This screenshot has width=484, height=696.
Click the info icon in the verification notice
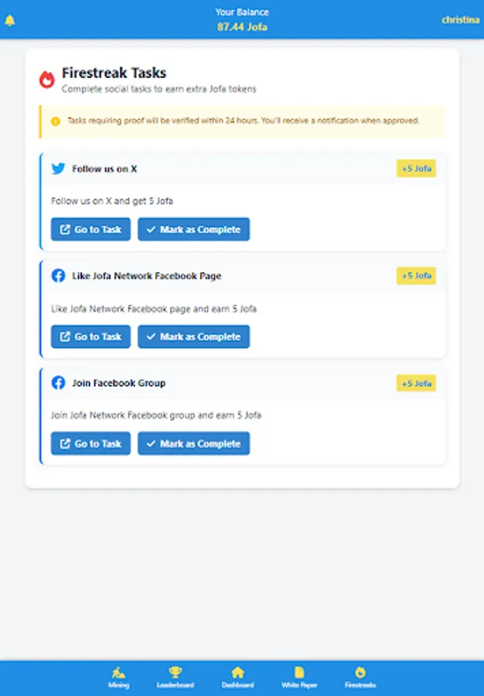[x=53, y=121]
